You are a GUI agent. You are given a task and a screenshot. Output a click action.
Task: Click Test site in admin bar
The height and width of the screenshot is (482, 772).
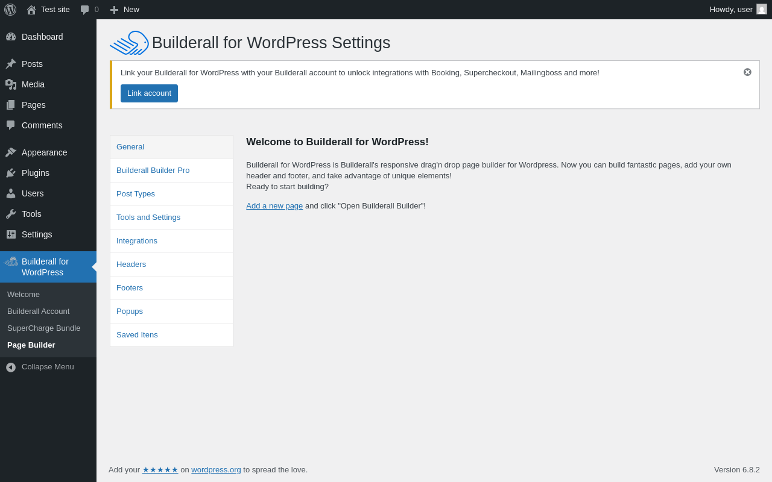(x=55, y=10)
